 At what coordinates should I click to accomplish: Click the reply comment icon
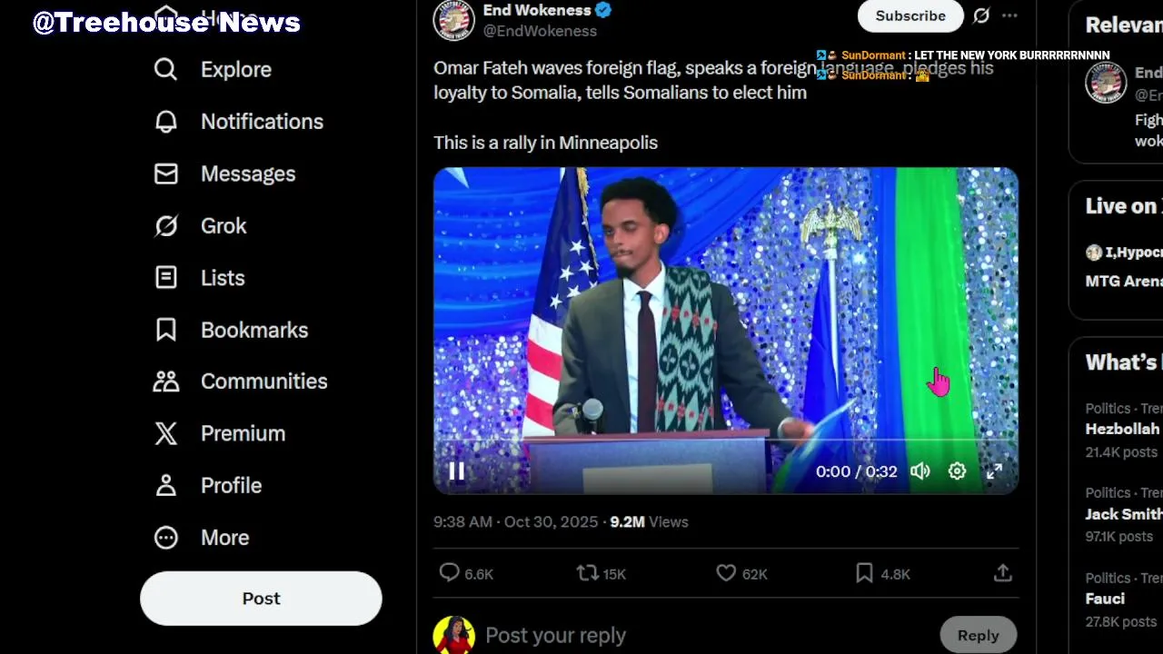(x=450, y=573)
